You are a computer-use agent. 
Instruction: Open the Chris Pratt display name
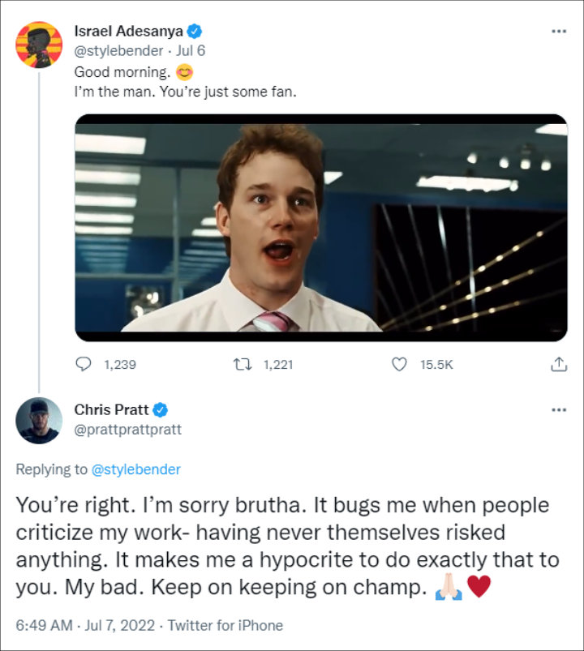111,409
